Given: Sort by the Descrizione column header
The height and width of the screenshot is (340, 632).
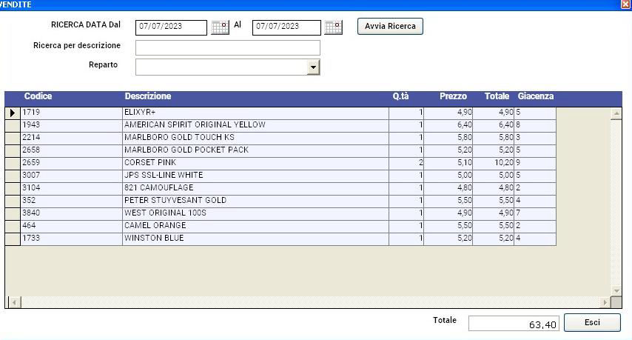Looking at the screenshot, I should click(x=148, y=97).
